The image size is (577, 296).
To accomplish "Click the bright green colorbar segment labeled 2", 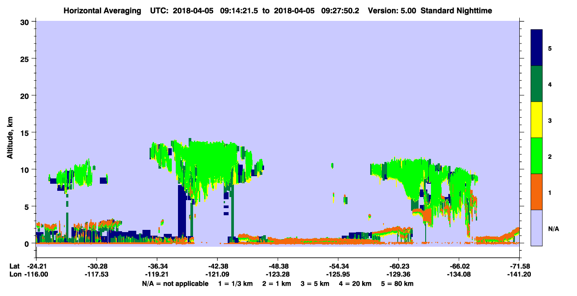I will click(x=537, y=156).
